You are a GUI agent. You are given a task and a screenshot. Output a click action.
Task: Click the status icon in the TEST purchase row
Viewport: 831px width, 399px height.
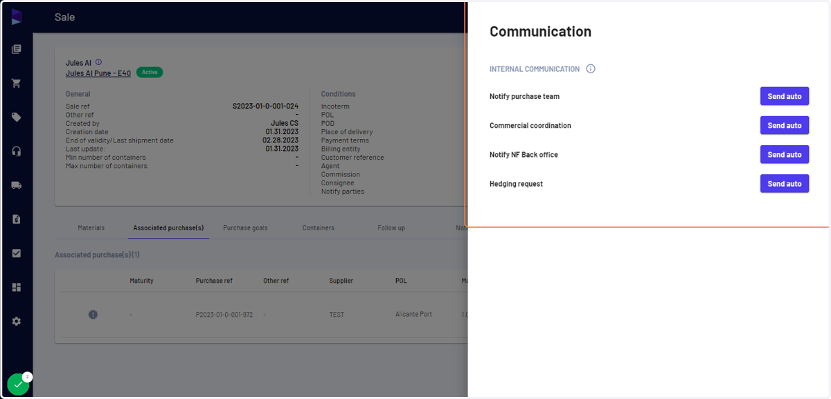click(93, 315)
